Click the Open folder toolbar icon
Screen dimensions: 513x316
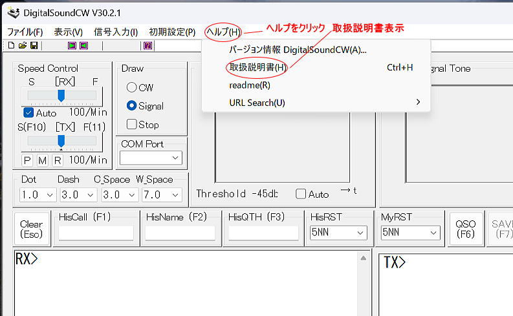pos(23,45)
